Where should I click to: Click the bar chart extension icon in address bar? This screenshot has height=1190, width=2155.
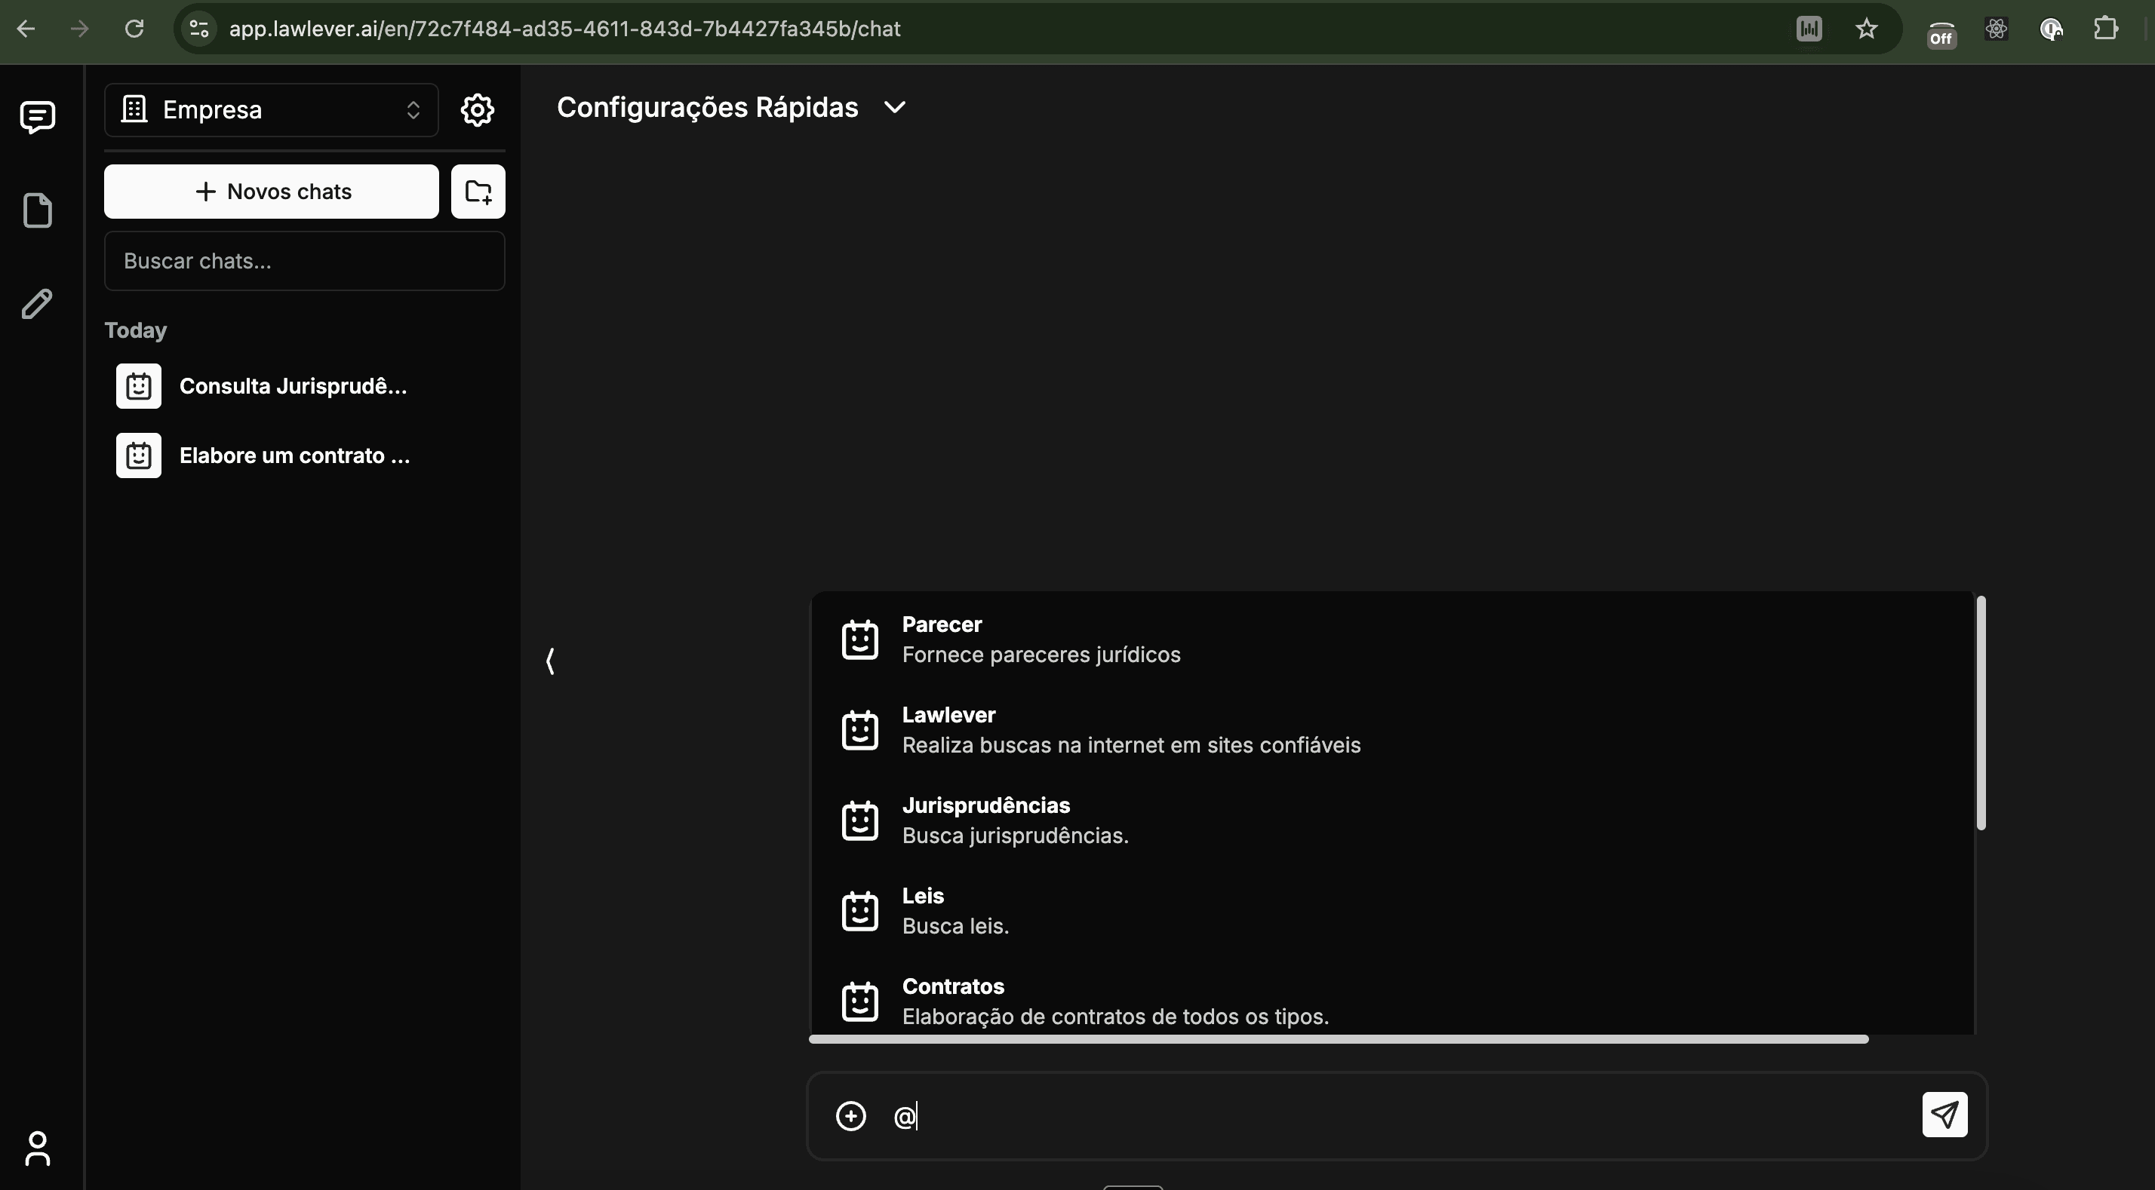[x=1809, y=29]
